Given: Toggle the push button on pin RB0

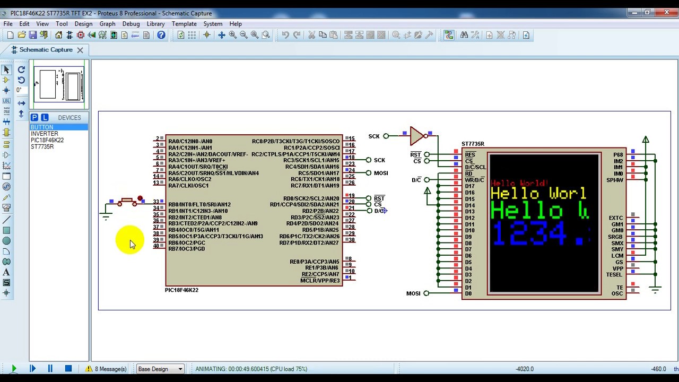Looking at the screenshot, I should point(126,202).
